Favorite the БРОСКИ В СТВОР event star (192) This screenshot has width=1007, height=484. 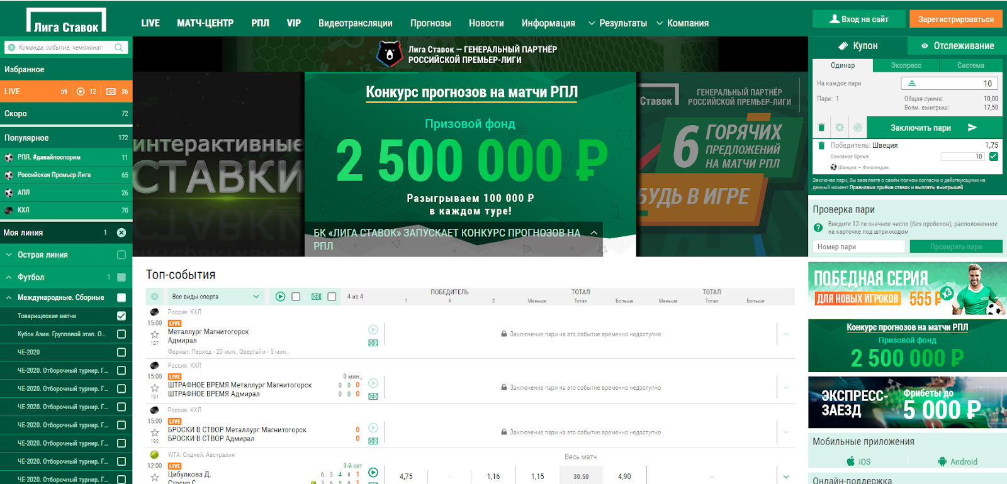pos(155,432)
